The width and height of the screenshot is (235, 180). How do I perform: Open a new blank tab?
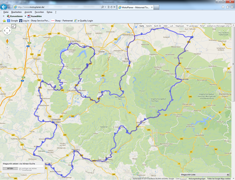coord(156,7)
